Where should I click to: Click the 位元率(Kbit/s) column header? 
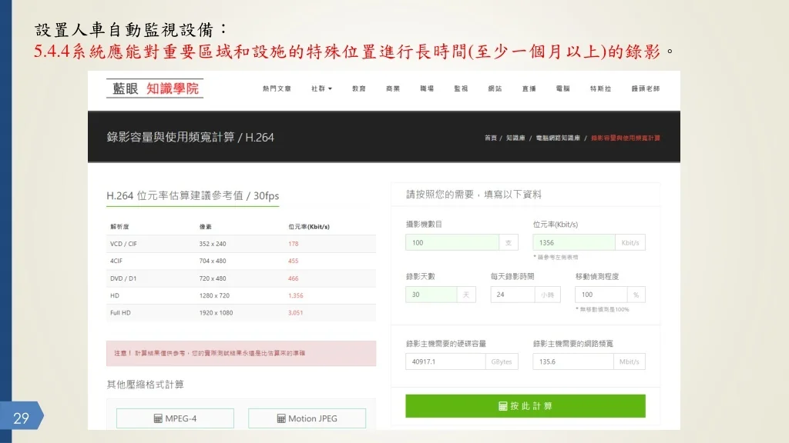coord(309,227)
